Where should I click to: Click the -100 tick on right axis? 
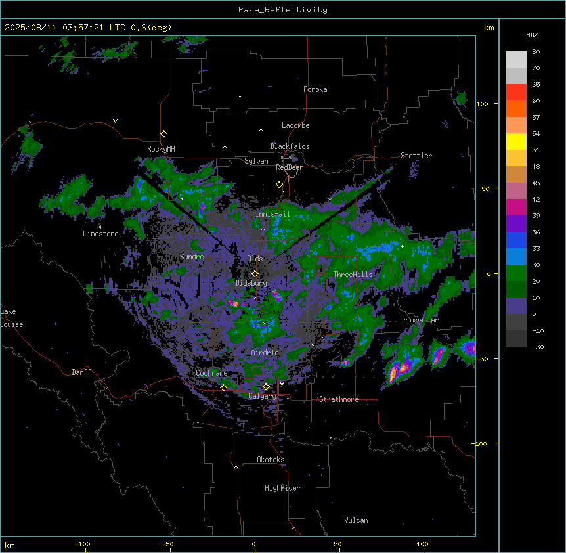click(480, 443)
